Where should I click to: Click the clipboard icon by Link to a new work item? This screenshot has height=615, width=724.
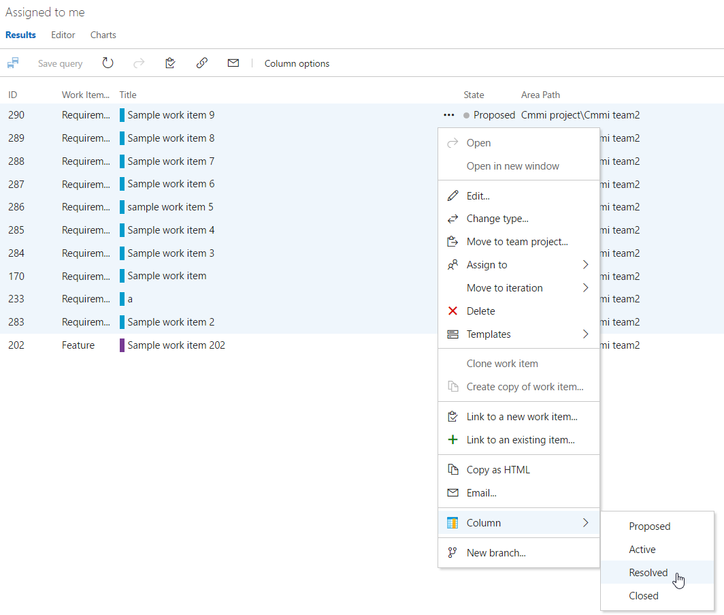coord(453,417)
